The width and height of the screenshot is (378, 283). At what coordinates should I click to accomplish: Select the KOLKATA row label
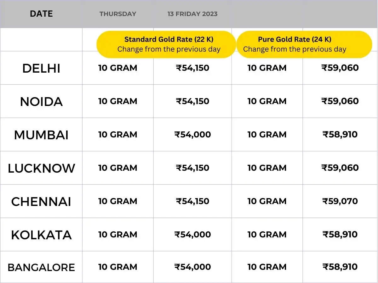pyautogui.click(x=41, y=235)
